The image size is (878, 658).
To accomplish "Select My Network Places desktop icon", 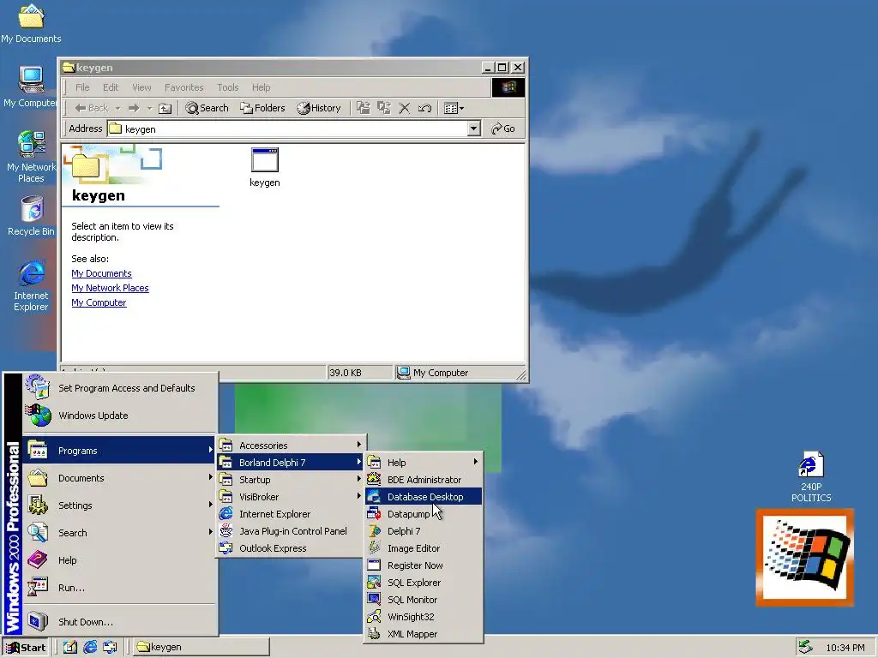I will pyautogui.click(x=32, y=157).
